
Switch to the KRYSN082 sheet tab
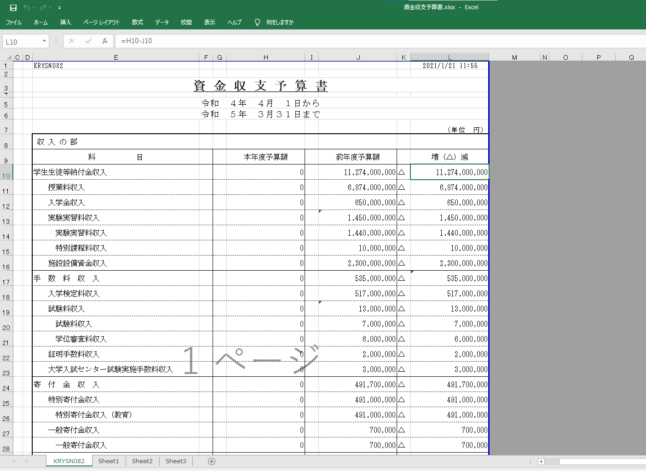click(x=69, y=461)
